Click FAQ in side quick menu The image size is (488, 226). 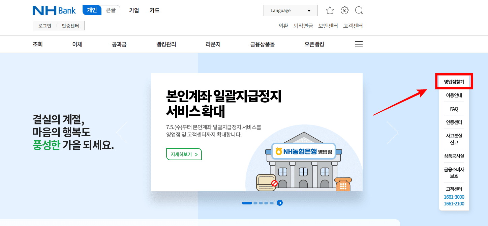point(454,109)
